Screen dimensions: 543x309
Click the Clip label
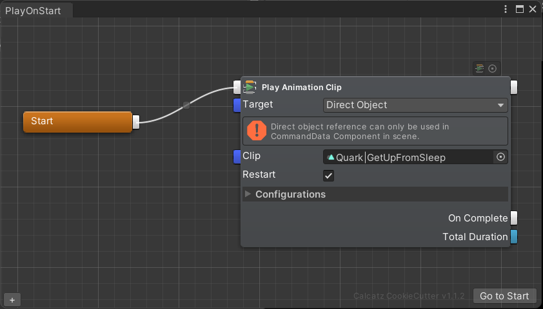click(x=252, y=156)
